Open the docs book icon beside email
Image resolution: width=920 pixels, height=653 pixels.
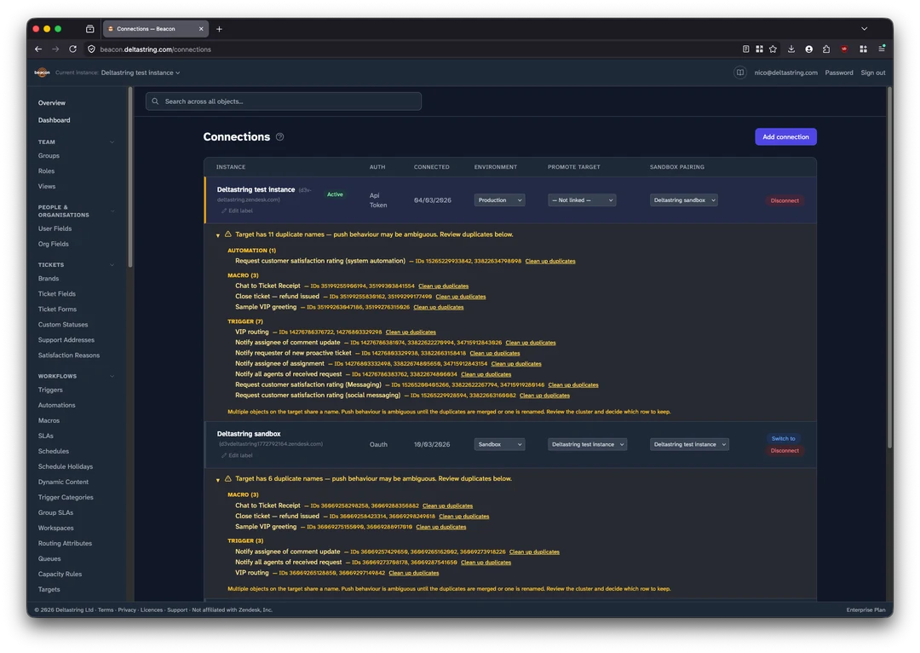pos(740,72)
